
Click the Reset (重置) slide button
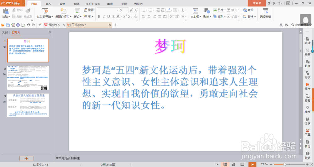pyautogui.click(x=89, y=10)
